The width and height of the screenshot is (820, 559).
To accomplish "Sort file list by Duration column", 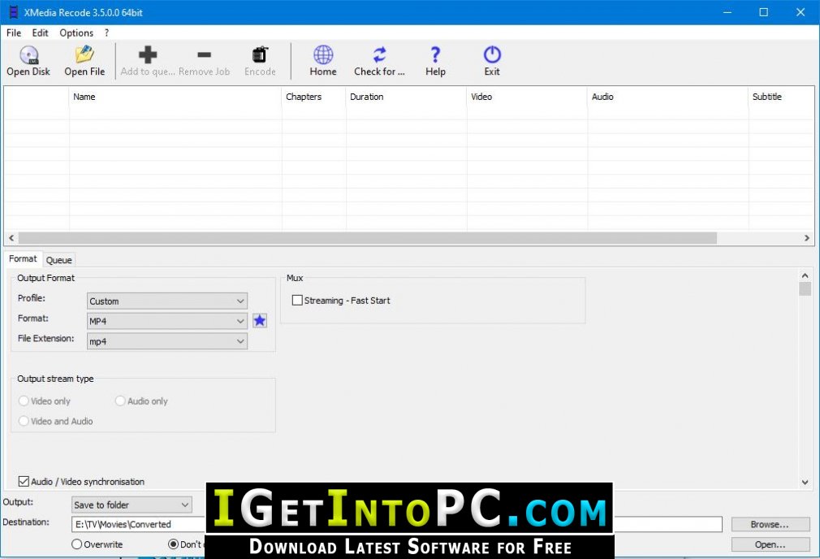I will pyautogui.click(x=406, y=97).
